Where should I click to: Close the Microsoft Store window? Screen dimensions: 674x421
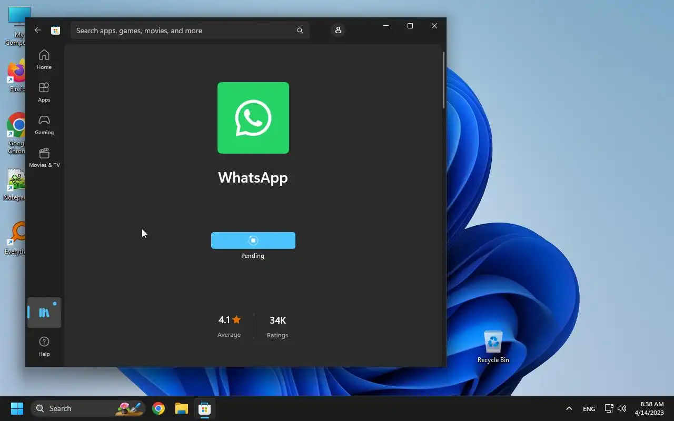tap(434, 26)
